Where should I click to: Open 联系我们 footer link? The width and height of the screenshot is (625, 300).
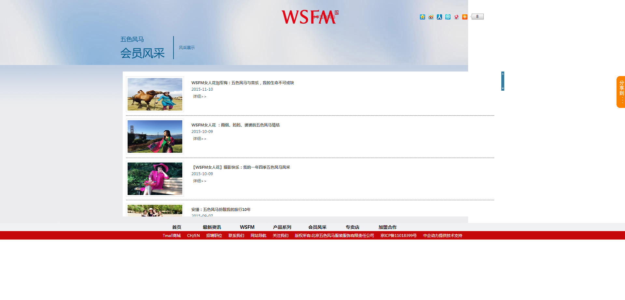point(236,236)
